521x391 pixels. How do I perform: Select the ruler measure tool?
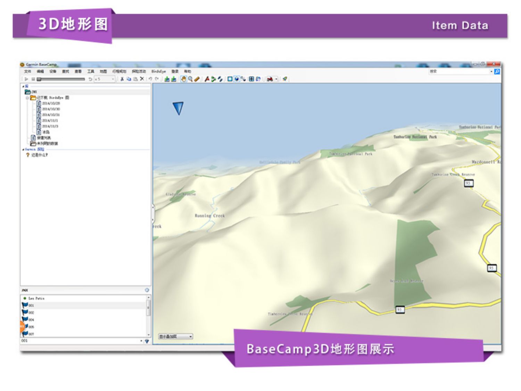[x=197, y=79]
